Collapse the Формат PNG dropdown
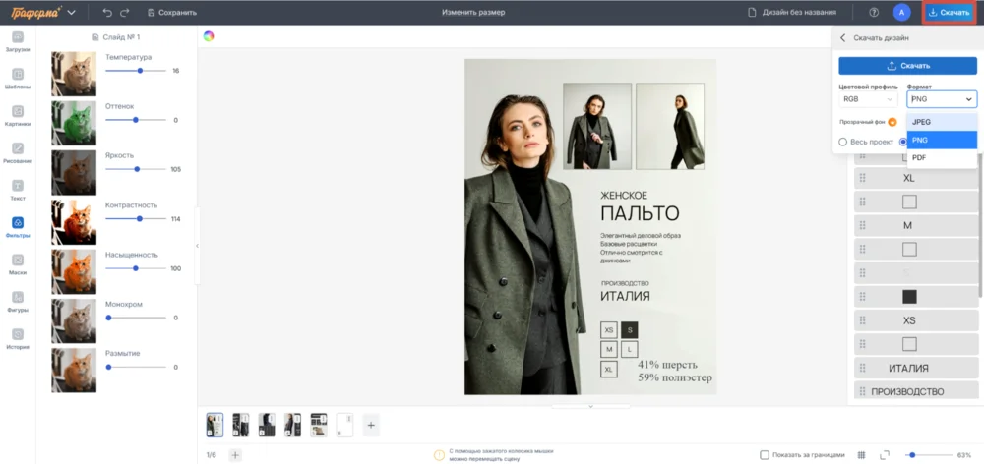984x464 pixels. click(942, 98)
